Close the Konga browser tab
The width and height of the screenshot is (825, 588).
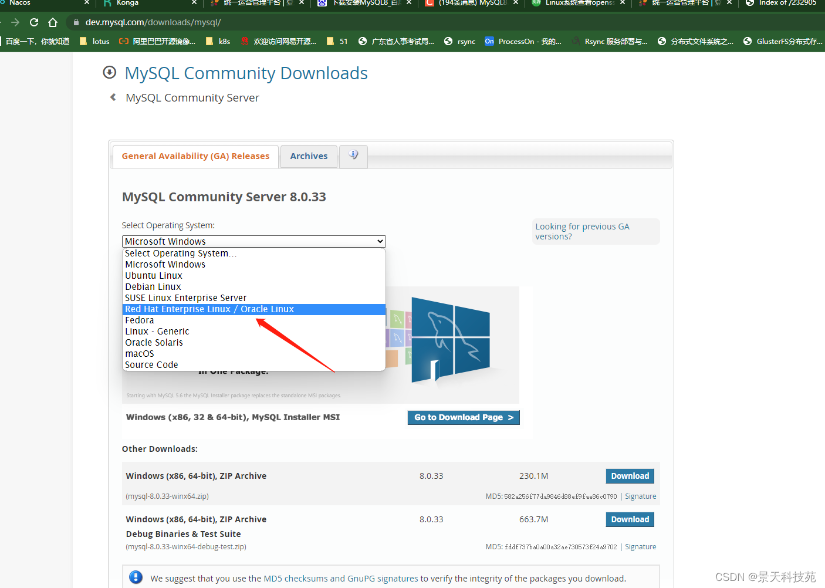[x=194, y=3]
